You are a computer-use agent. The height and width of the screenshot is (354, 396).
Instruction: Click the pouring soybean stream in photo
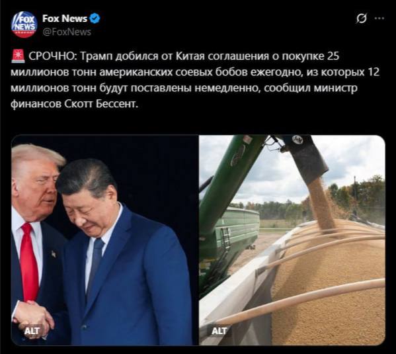pos(321,205)
